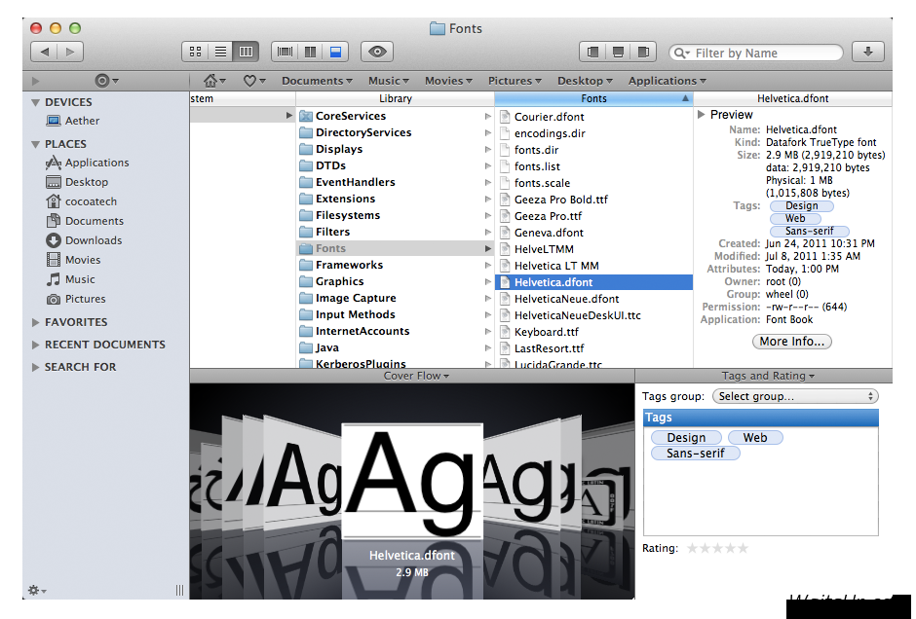
Task: Open the Tags group dropdown
Action: (795, 396)
